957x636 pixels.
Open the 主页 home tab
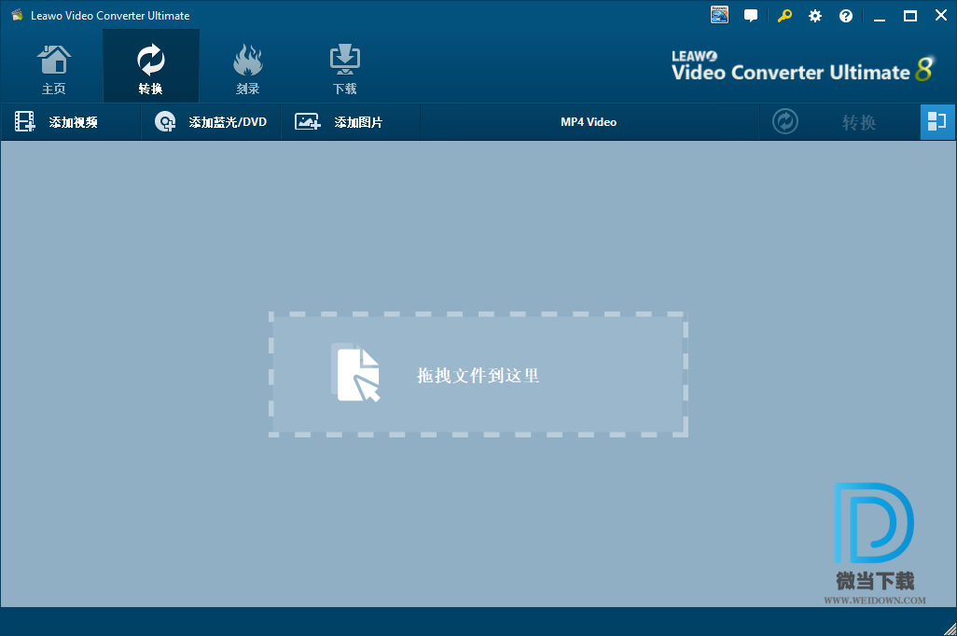[54, 68]
